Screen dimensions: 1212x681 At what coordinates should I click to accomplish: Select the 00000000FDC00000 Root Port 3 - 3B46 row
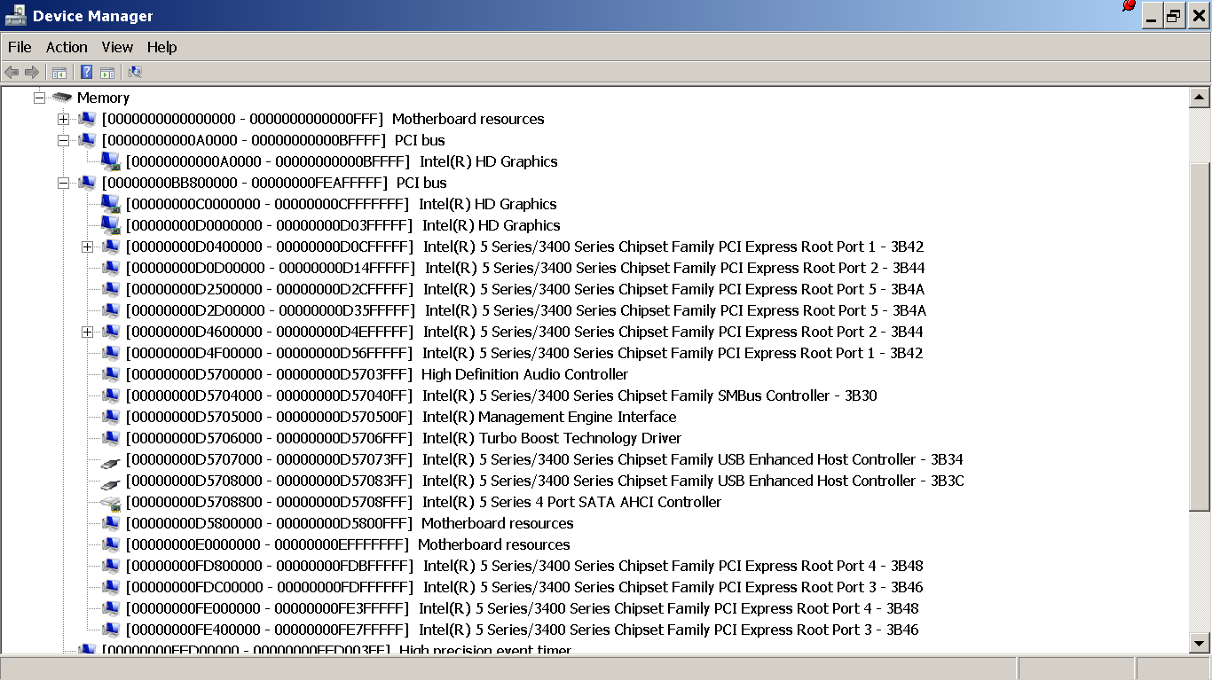coord(524,587)
